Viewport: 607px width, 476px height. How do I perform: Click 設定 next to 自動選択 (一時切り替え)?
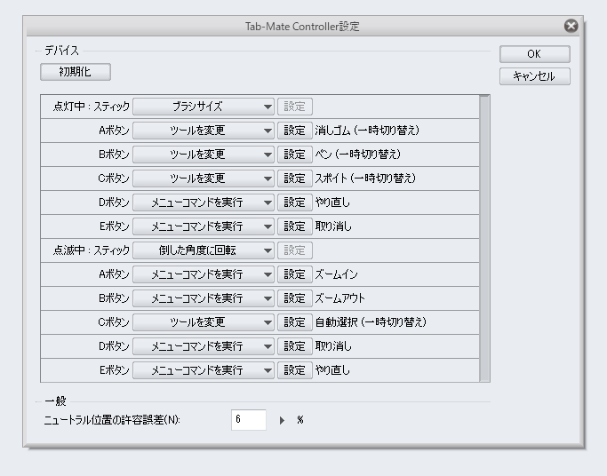click(294, 322)
